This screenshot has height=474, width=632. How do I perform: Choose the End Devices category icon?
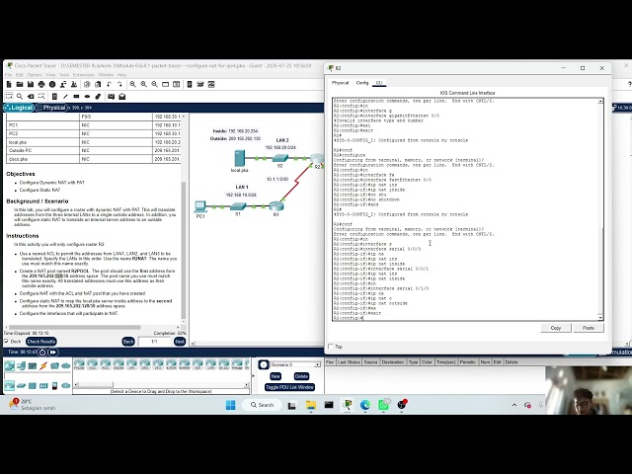point(21,365)
